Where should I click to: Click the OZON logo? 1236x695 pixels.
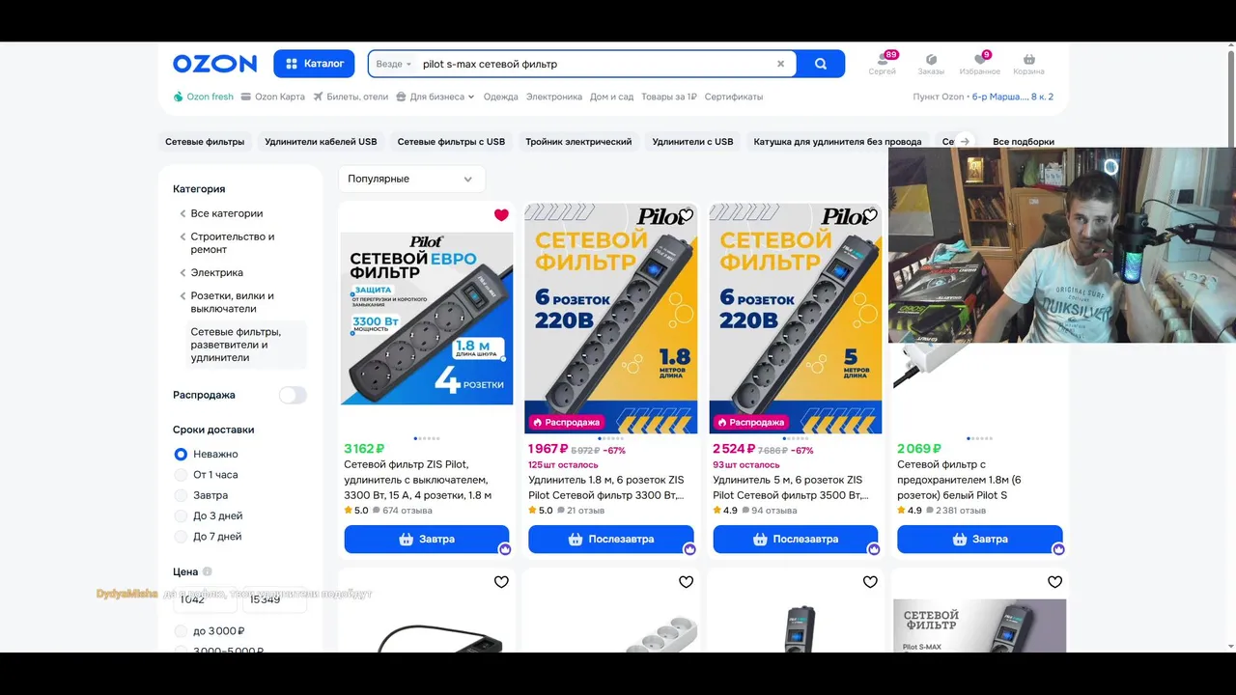pos(214,64)
